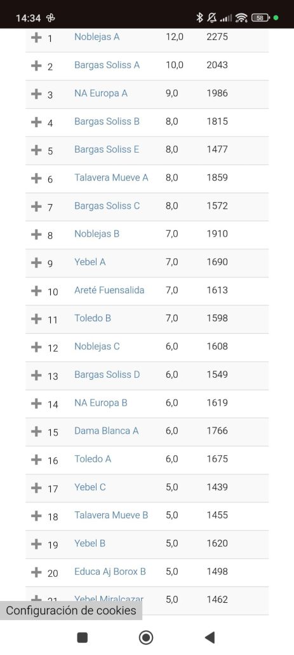Screen dimensions: 294x655
Task: Click plus icon for Educa Aj Borox B
Action: click(36, 572)
